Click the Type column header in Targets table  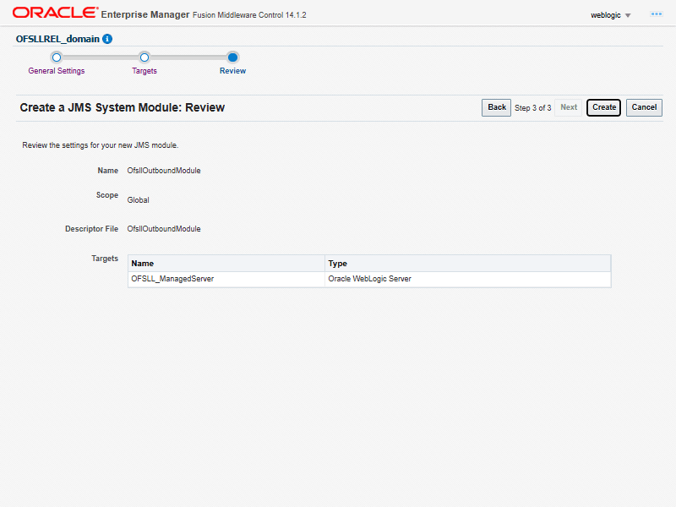468,264
